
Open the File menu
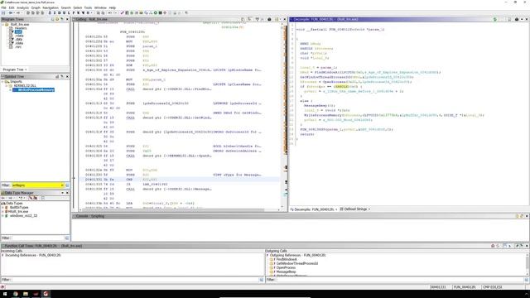3,7
